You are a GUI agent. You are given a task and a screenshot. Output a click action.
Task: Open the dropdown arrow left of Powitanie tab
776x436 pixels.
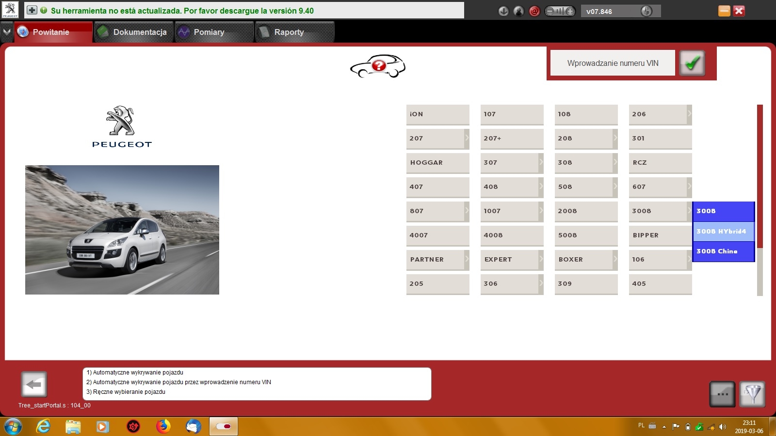7,32
